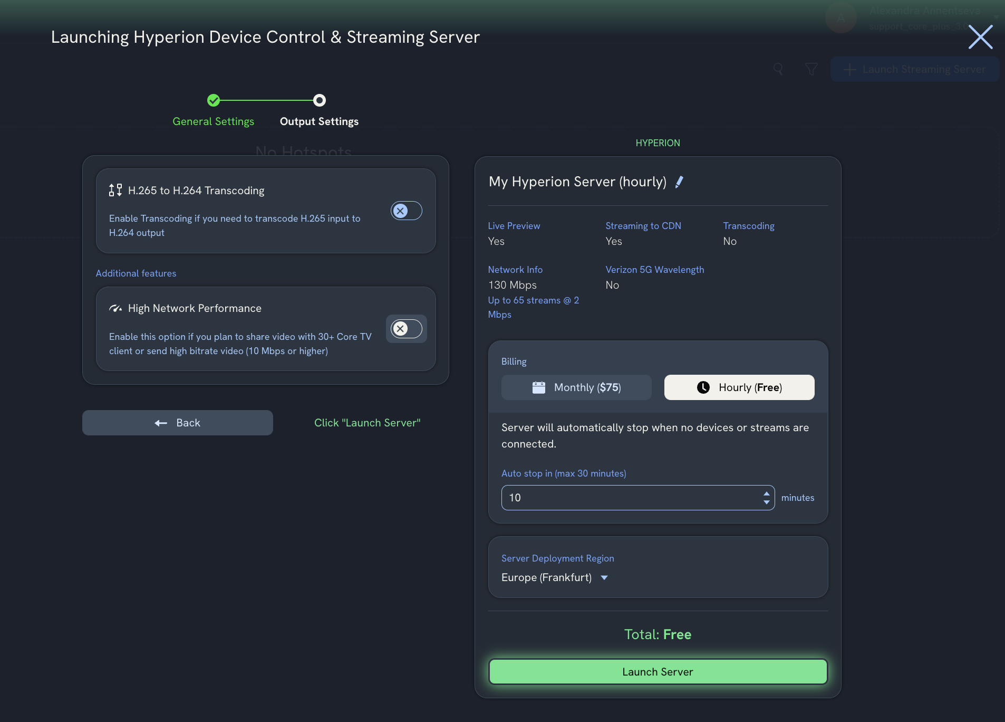Increase auto stop minutes with the up stepper
The height and width of the screenshot is (722, 1005).
pos(766,493)
